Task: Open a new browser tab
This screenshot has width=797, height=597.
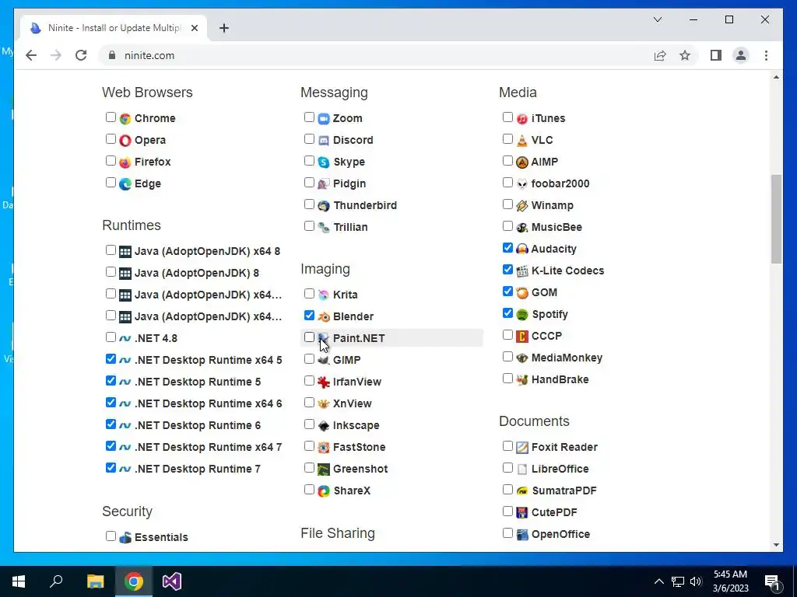Action: tap(224, 28)
